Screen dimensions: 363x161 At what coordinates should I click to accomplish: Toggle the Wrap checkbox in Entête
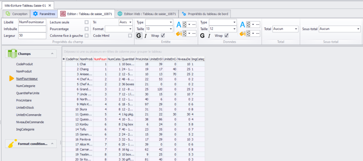[x=163, y=36]
